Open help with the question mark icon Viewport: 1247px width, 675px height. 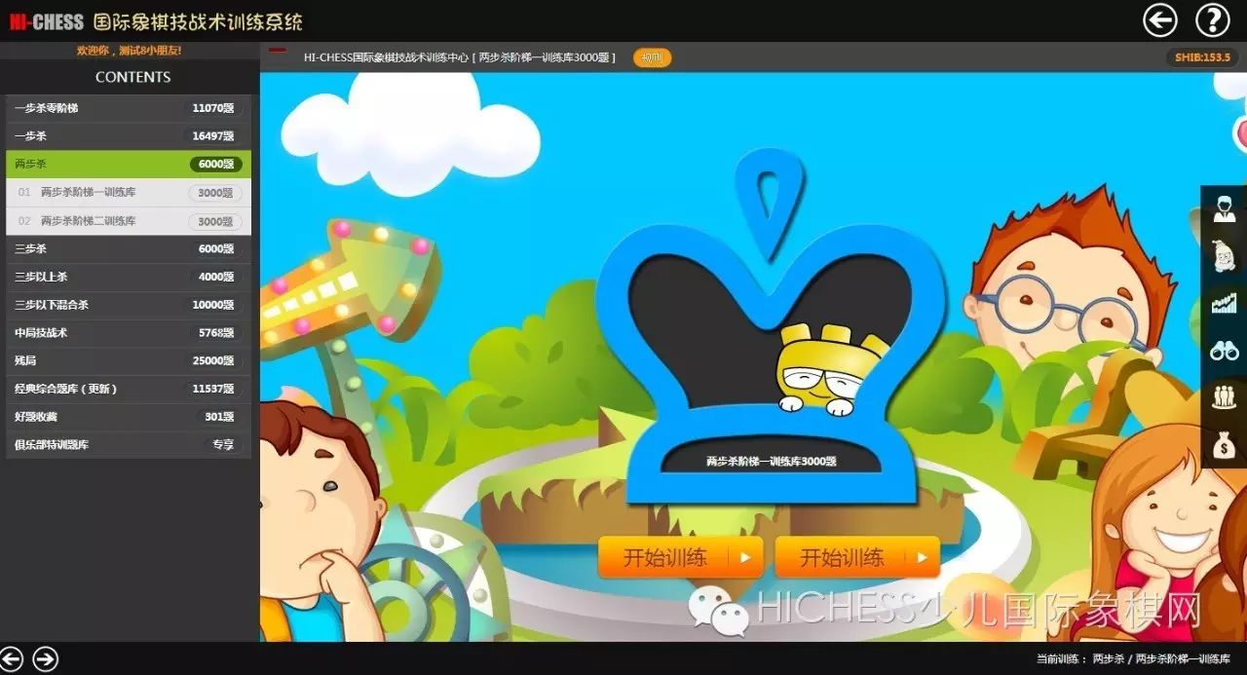pos(1213,19)
